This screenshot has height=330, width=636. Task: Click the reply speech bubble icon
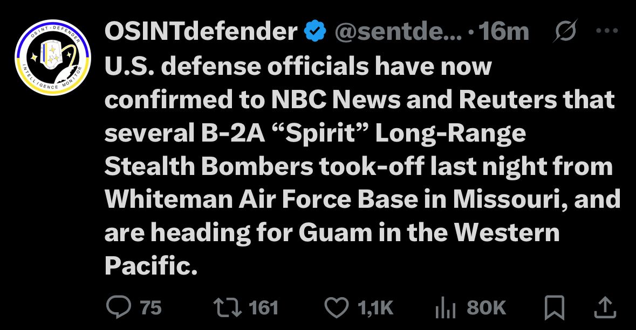[x=119, y=307]
